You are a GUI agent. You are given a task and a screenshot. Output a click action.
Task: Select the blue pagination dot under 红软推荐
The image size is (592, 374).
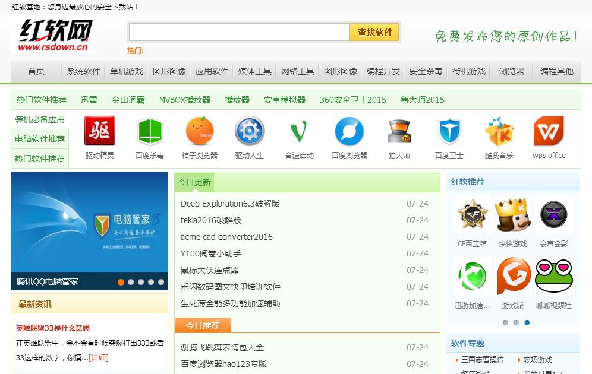[x=527, y=322]
